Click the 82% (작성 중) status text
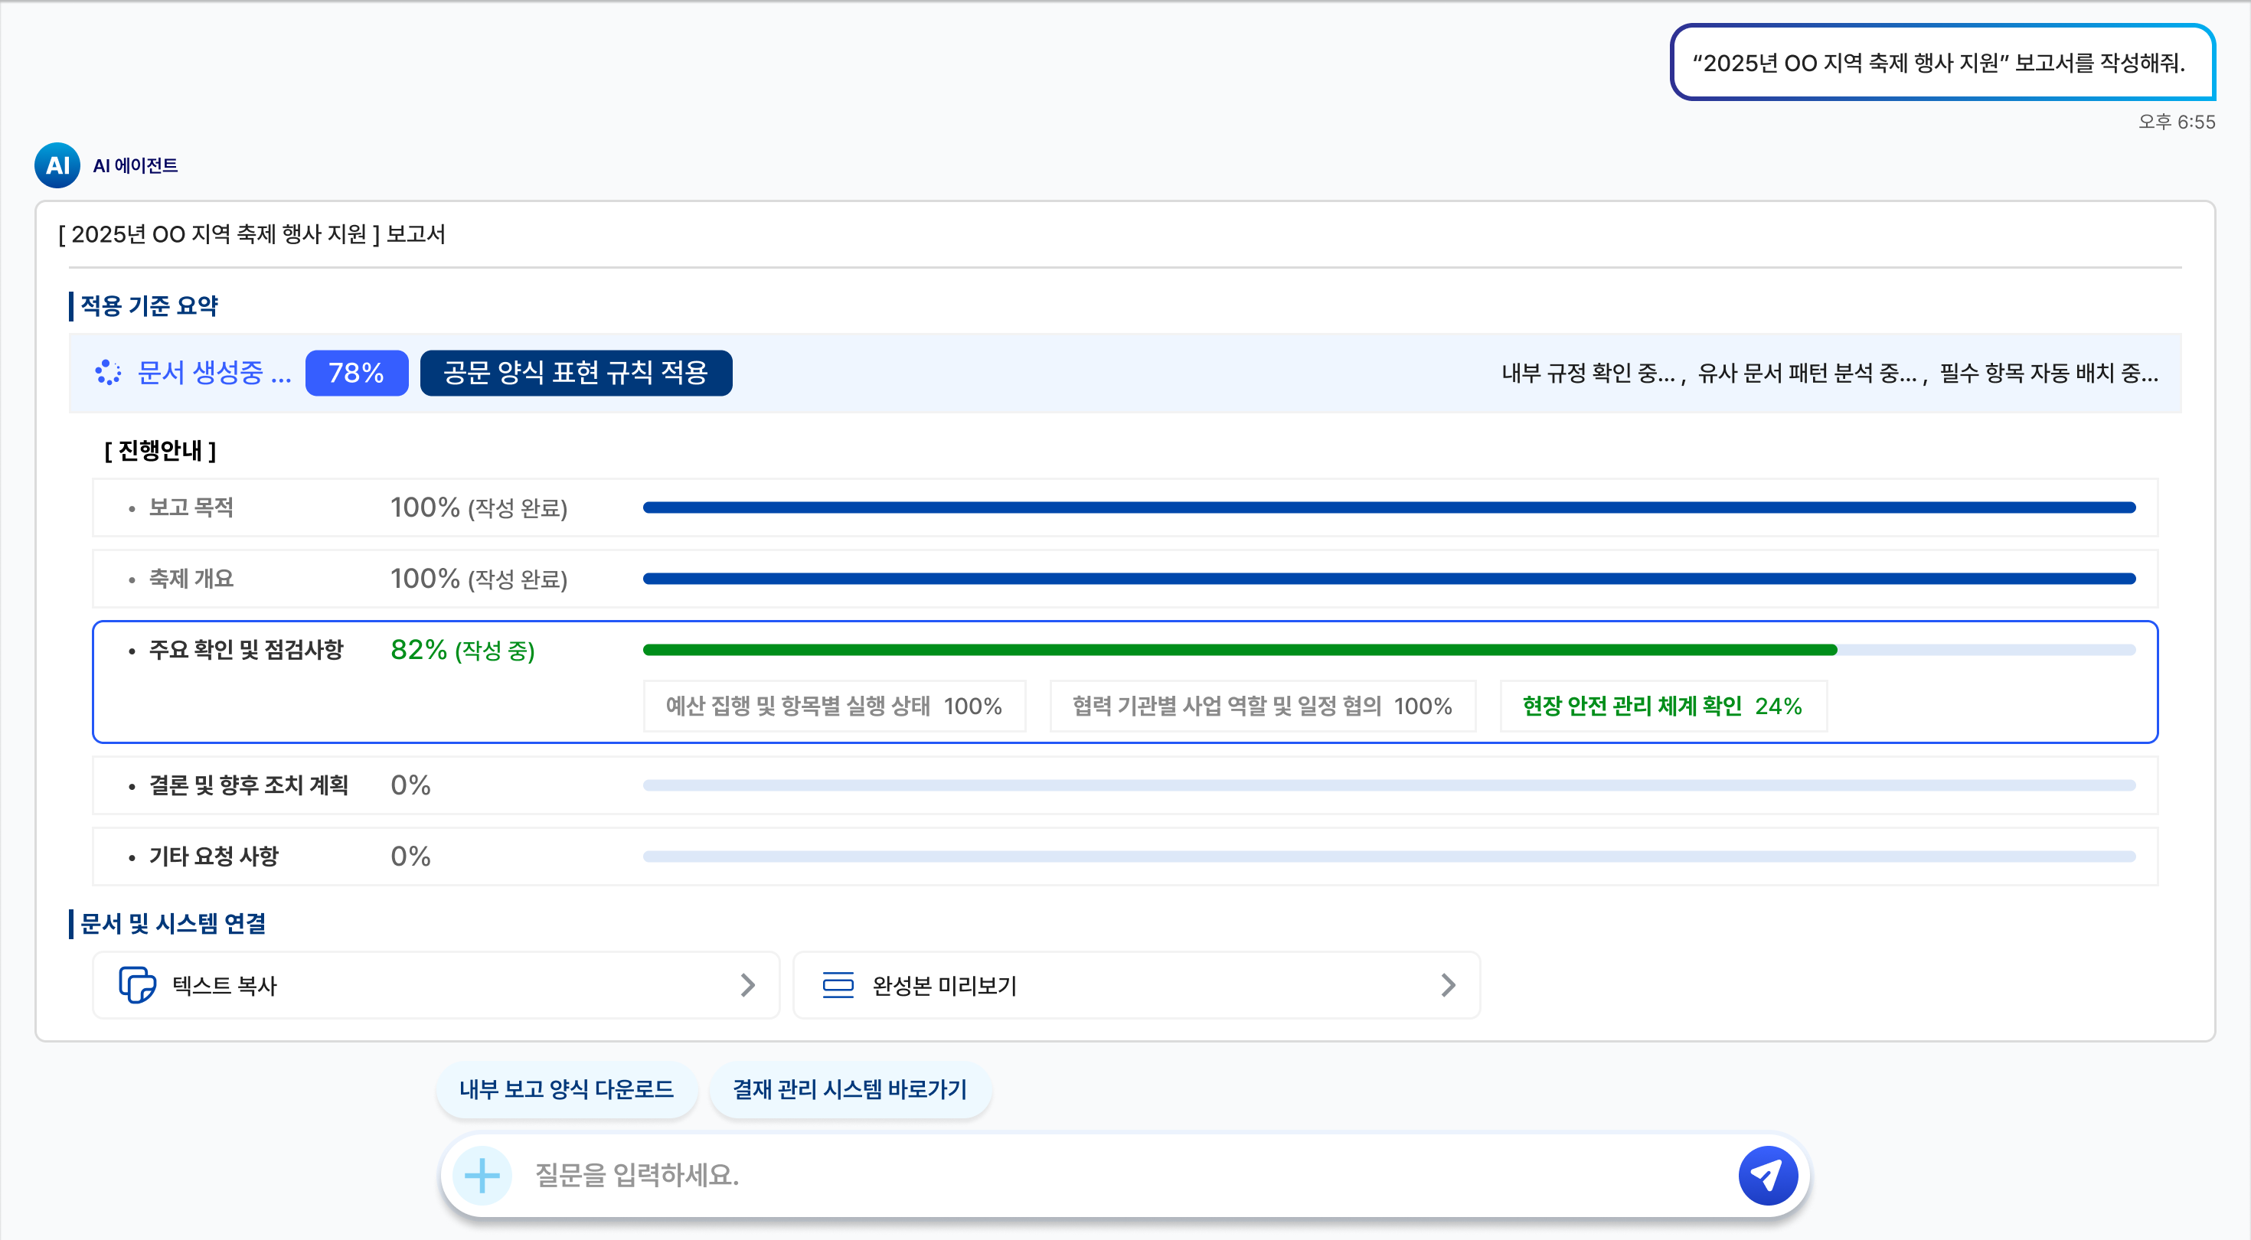The image size is (2251, 1240). pyautogui.click(x=462, y=650)
